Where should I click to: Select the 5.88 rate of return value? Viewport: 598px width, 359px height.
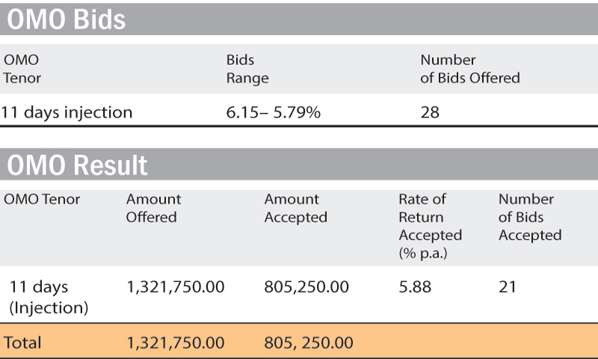[x=415, y=287]
